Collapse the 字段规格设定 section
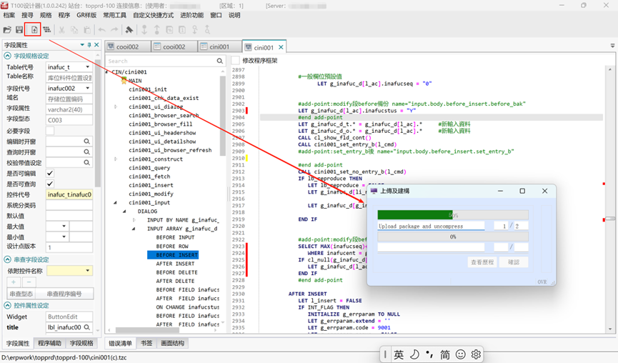The image size is (618, 363). 7,56
